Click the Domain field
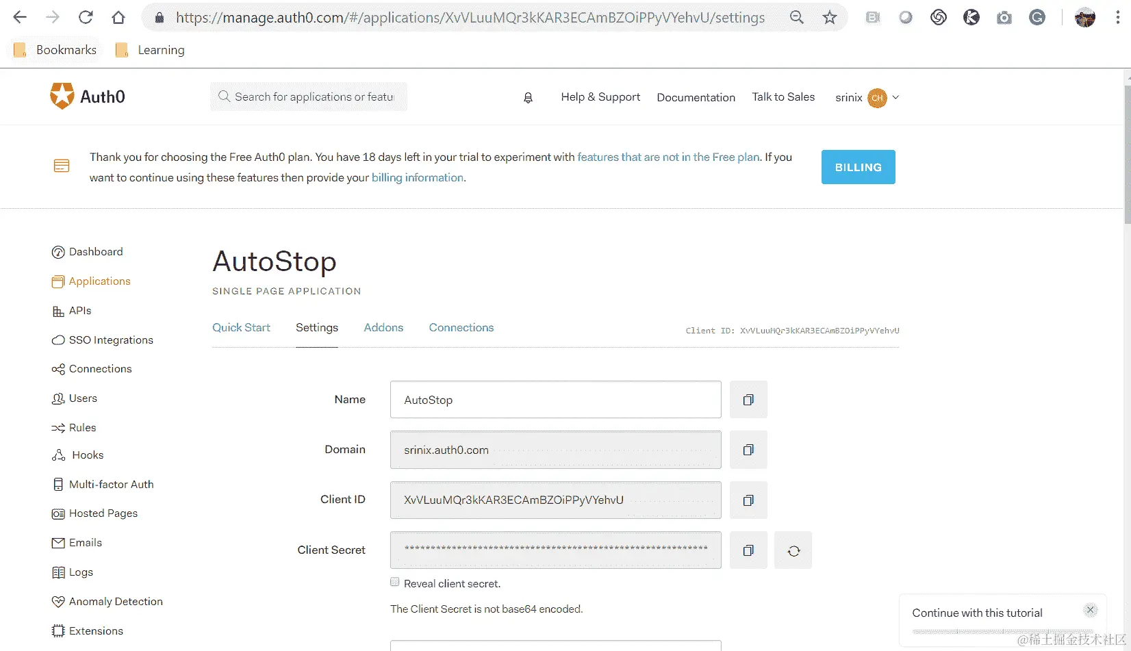 coord(556,450)
